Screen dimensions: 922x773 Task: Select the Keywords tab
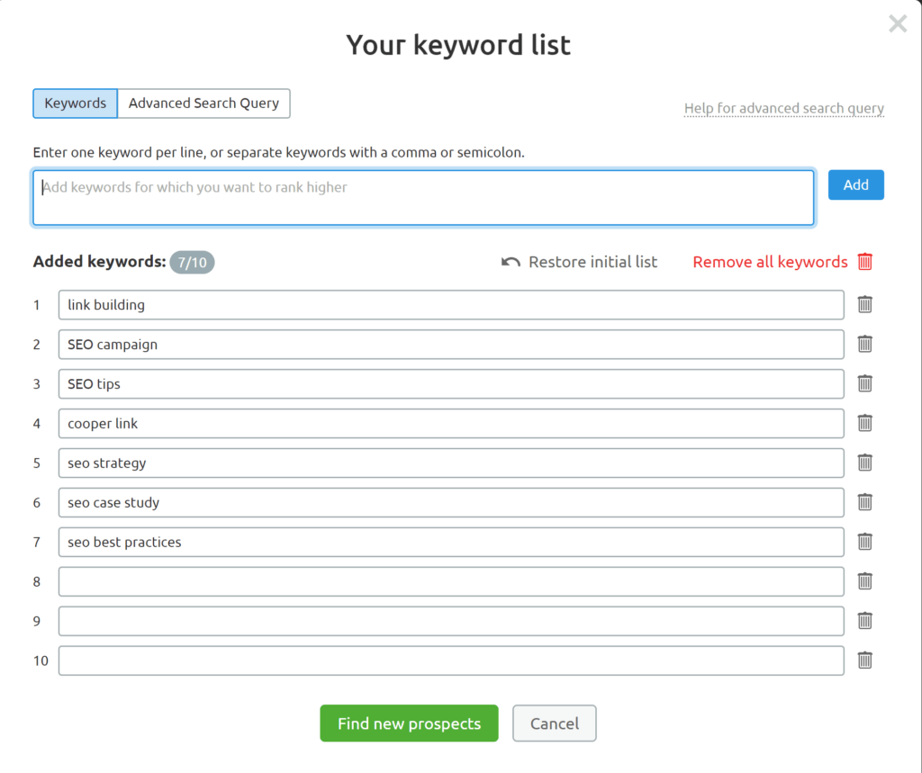point(76,103)
